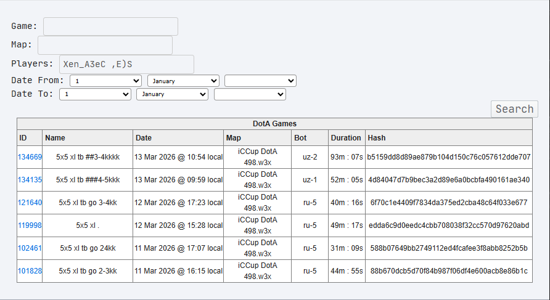The width and height of the screenshot is (550, 300).
Task: Open game ID 134135 link
Action: [30, 180]
